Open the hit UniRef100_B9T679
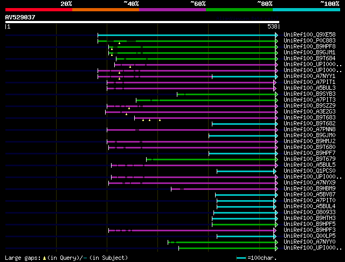This screenshot has height=262, width=345. pos(309,159)
